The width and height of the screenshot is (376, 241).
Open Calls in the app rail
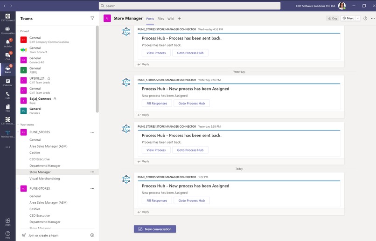coord(7,95)
